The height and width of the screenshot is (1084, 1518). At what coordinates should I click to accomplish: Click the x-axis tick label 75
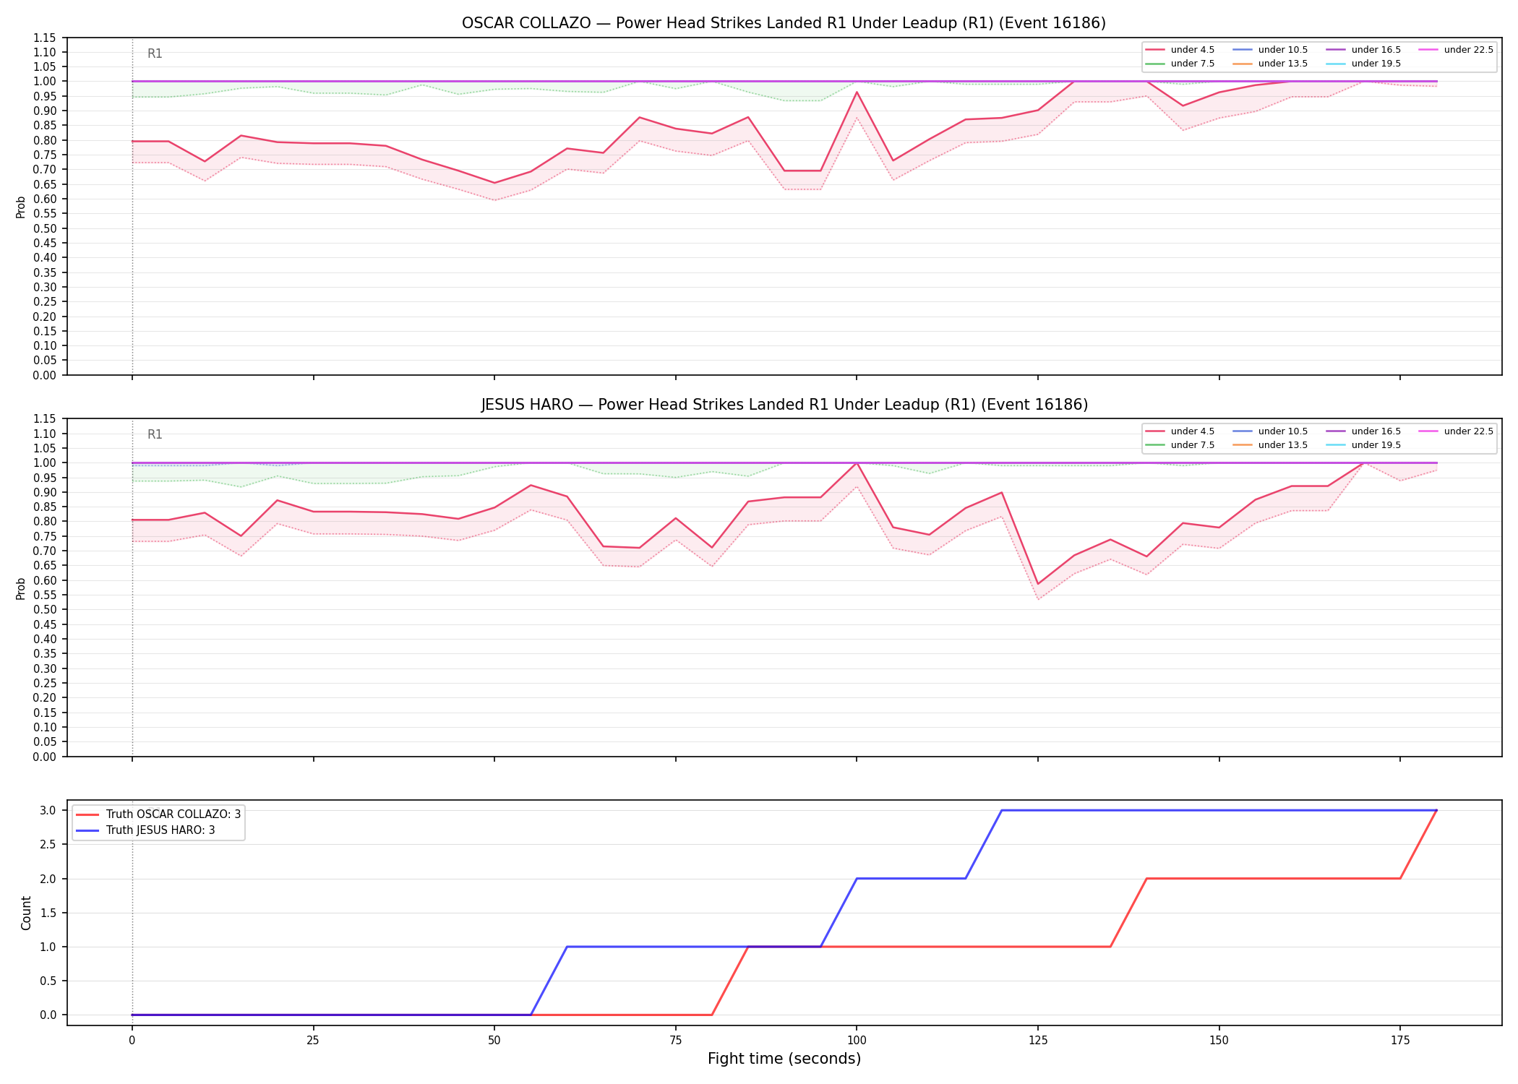pyautogui.click(x=675, y=1041)
